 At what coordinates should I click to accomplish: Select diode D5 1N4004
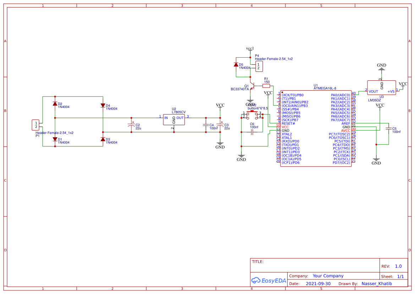(237, 65)
